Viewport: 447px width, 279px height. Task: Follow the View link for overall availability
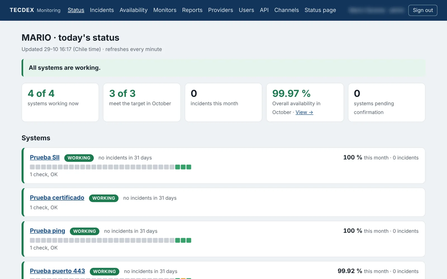tap(304, 112)
